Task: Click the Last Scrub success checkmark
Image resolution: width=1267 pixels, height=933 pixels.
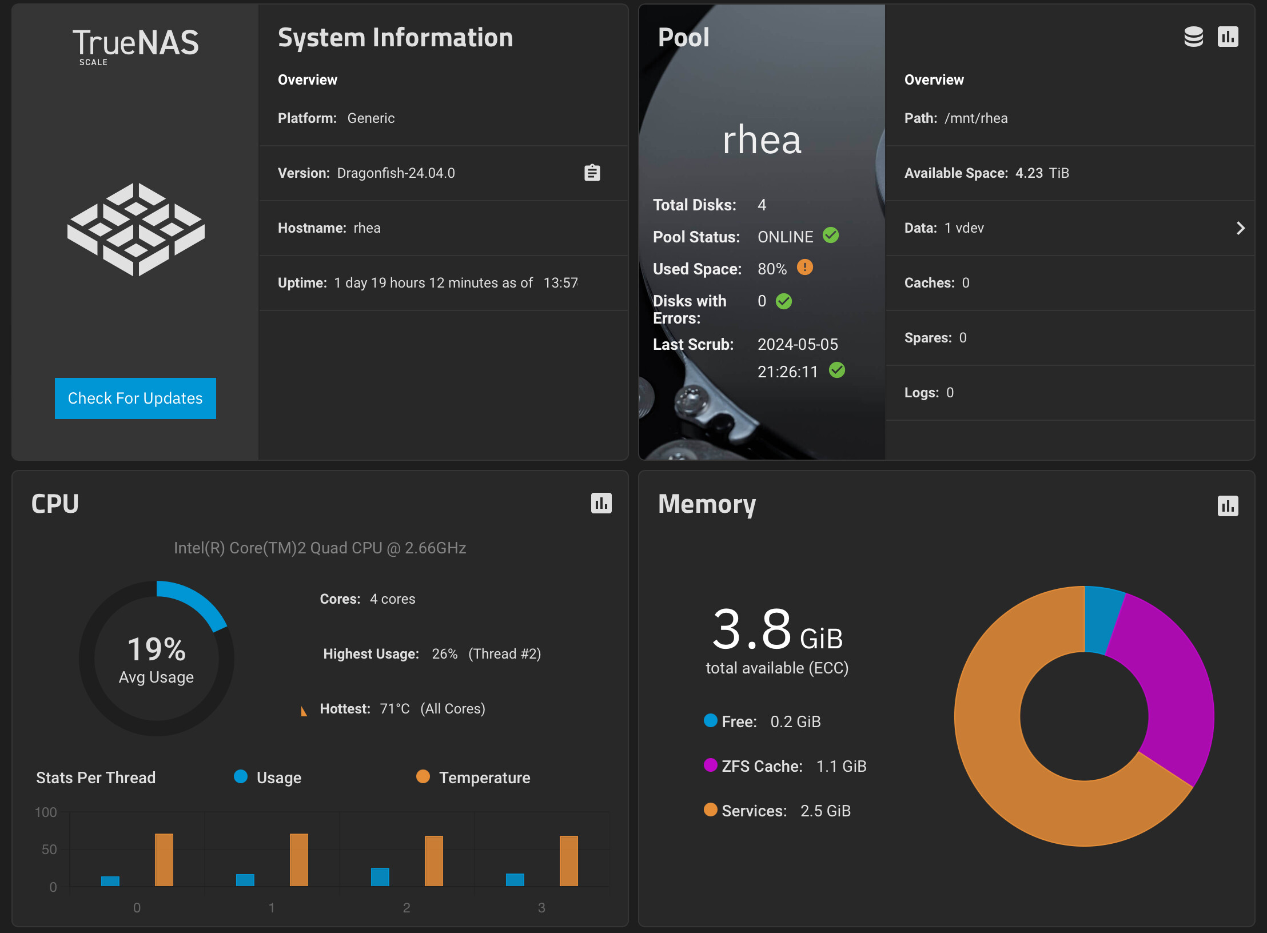Action: pyautogui.click(x=837, y=370)
